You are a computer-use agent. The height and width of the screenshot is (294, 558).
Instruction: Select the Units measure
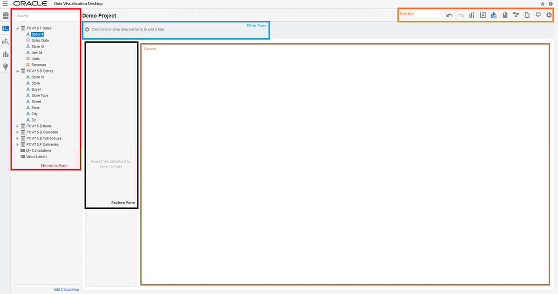click(x=35, y=59)
